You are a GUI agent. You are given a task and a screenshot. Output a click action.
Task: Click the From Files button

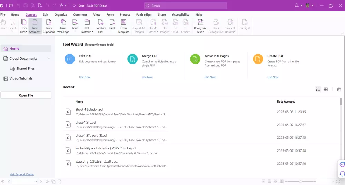pos(23,26)
